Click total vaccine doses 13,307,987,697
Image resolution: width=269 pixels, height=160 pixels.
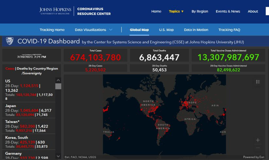(228, 57)
